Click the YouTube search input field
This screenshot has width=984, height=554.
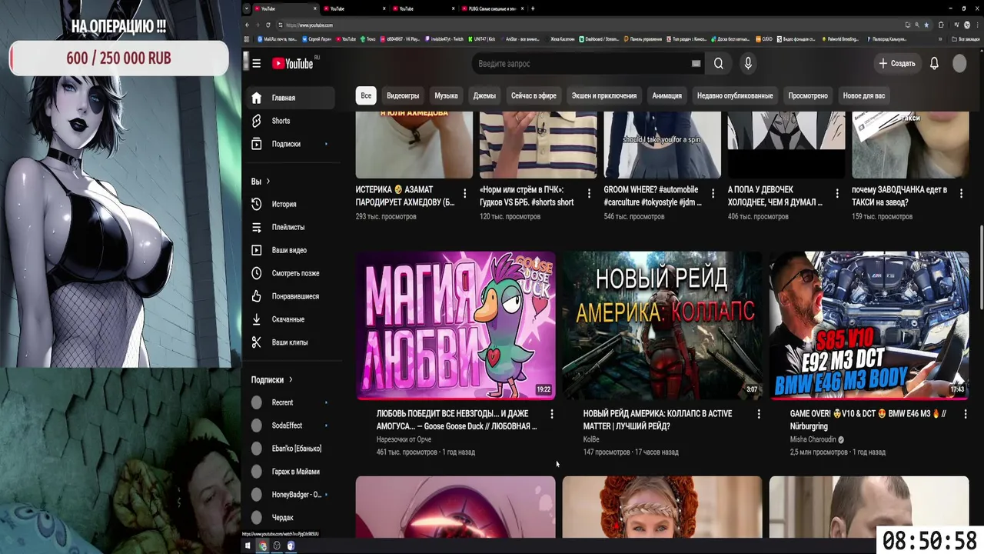pos(580,64)
